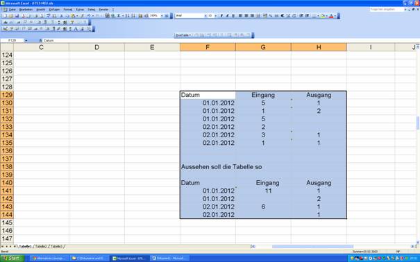Open the zoom percentage dropdown
Screen dimensions: 420x262
[162, 16]
